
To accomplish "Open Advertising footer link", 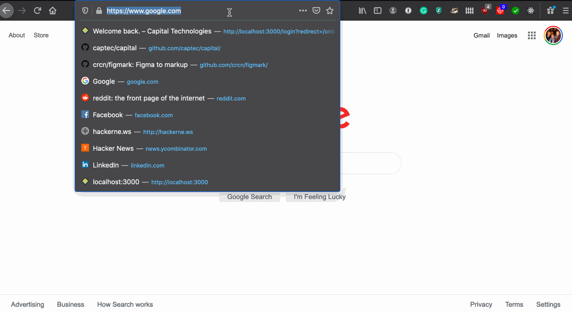I will [27, 304].
